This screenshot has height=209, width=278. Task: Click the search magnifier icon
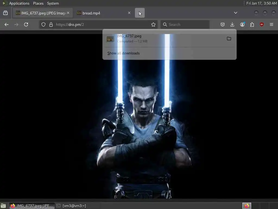[165, 24]
